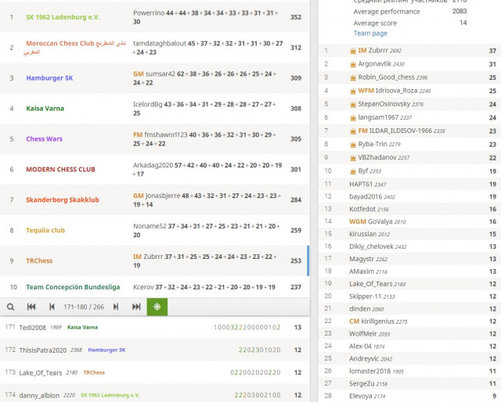Select player IcelordBg
This screenshot has height=402, width=501.
(148, 105)
